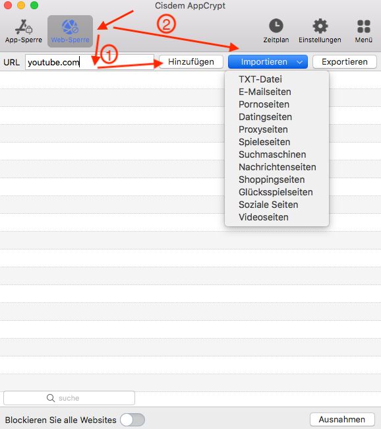381x429 pixels.
Task: Click the Hinzufügen button
Action: 191,62
